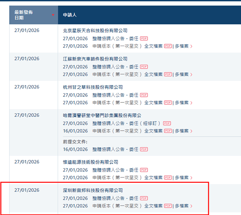Viewport: 241px width, 215px height.
Task: Expand 多檔案 for 深圳新宙邦科技
Action: [x=184, y=206]
